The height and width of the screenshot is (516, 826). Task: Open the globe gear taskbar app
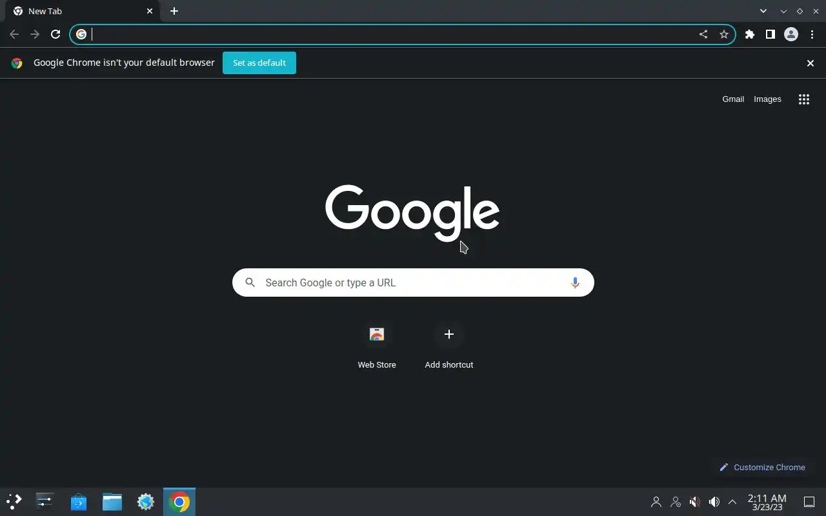[x=146, y=501]
